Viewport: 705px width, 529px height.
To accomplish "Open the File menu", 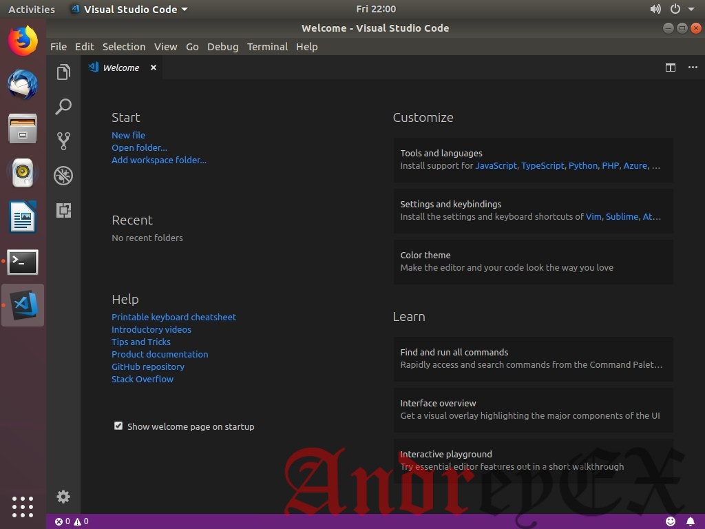I will 59,47.
